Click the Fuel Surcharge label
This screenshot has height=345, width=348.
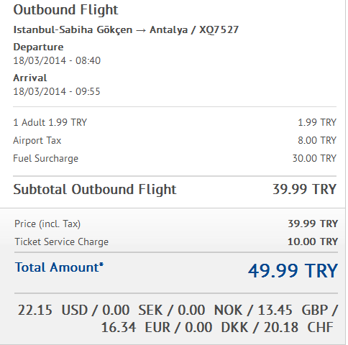click(x=45, y=159)
